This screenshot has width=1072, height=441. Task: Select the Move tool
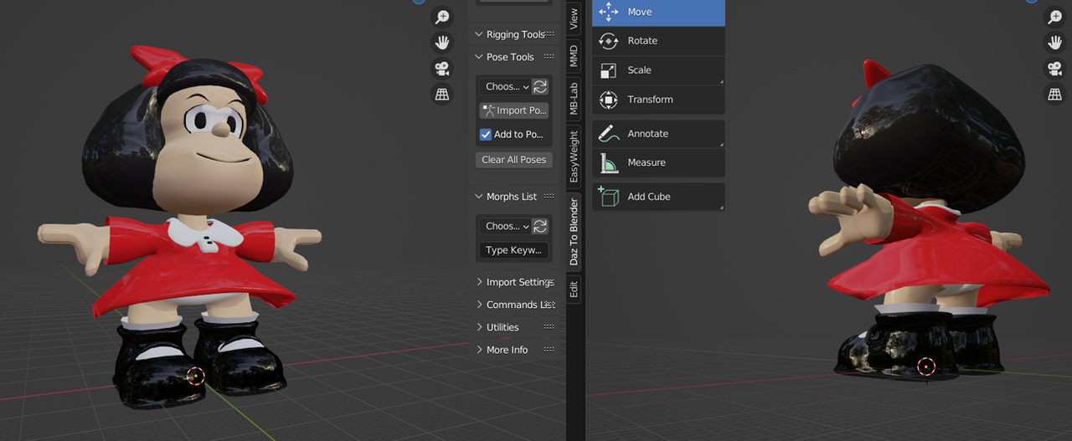coord(658,13)
